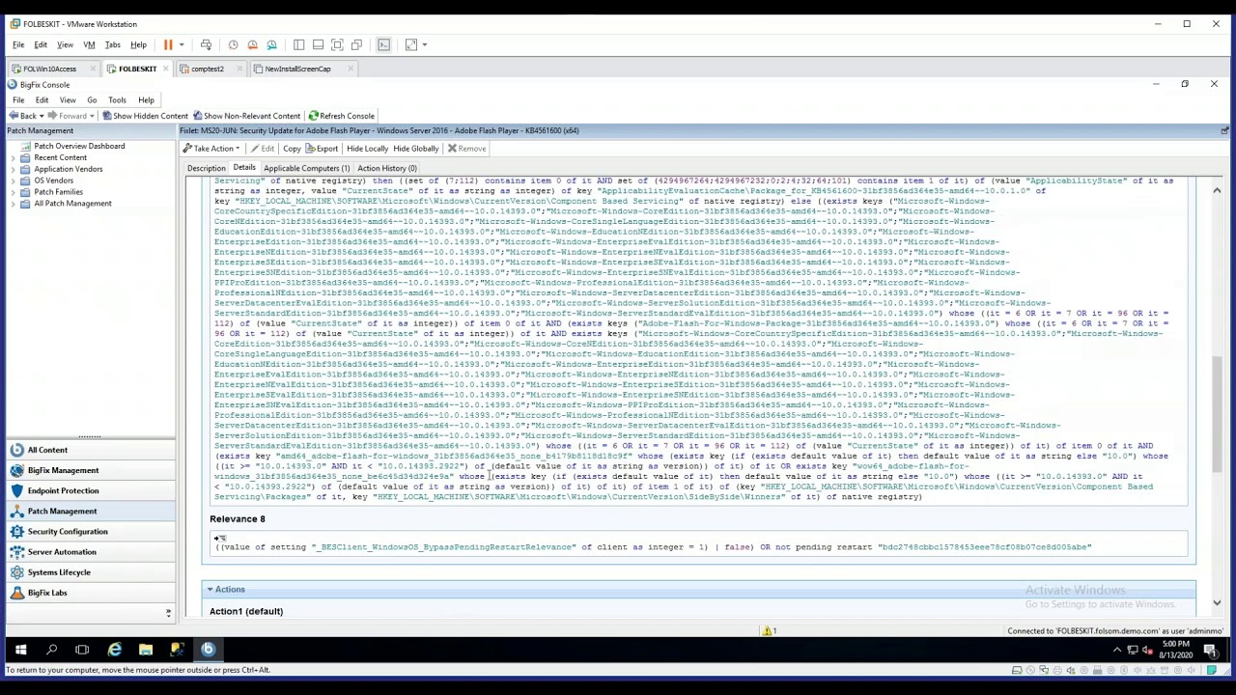Open VMware File menu
This screenshot has height=695, width=1236.
[18, 44]
